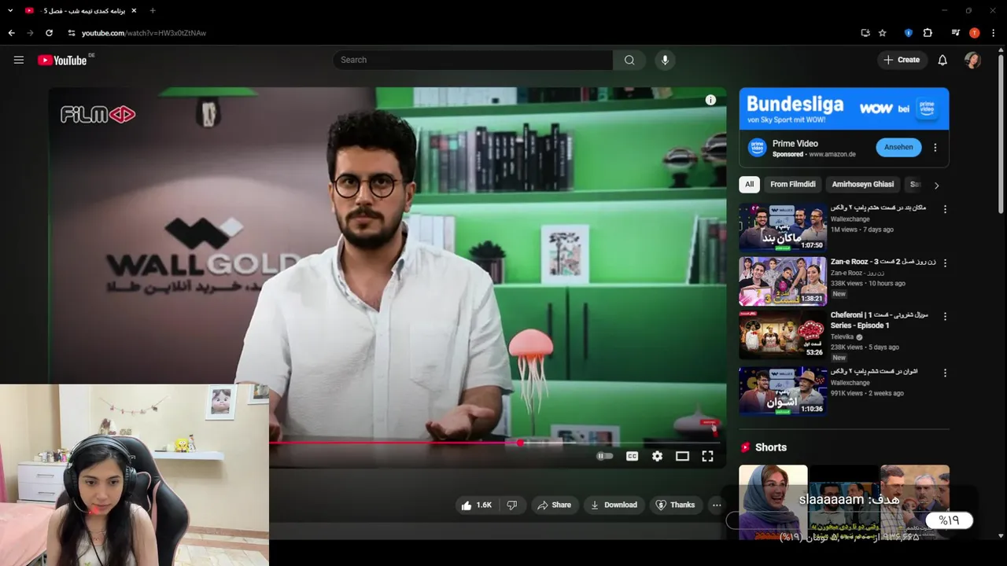This screenshot has height=566, width=1007.
Task: Open a new browser tab
Action: (153, 10)
